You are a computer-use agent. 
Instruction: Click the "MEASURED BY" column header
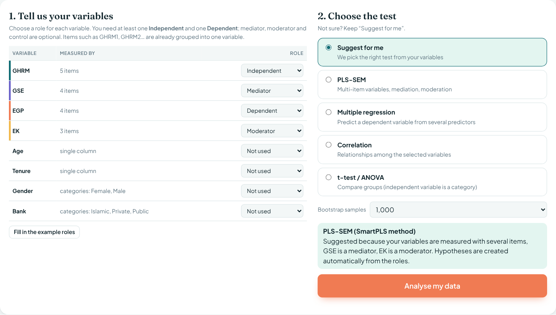coord(77,53)
